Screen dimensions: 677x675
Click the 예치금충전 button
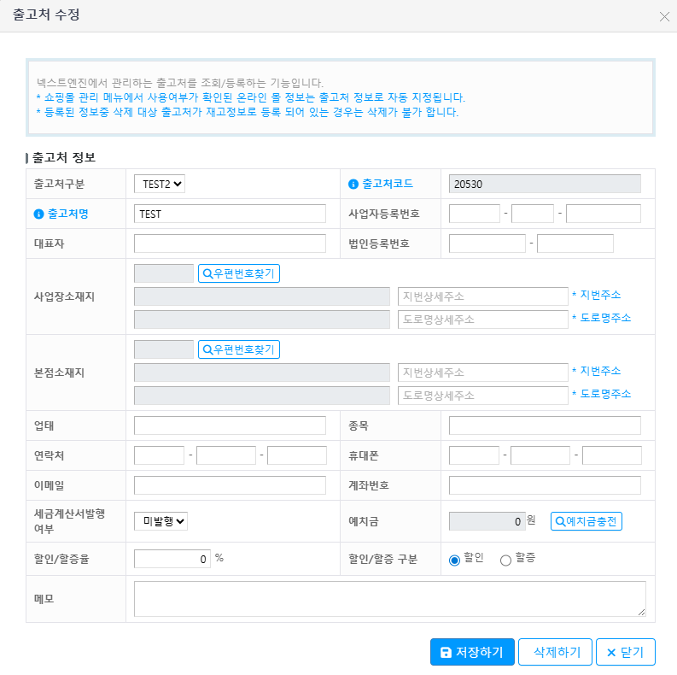587,521
